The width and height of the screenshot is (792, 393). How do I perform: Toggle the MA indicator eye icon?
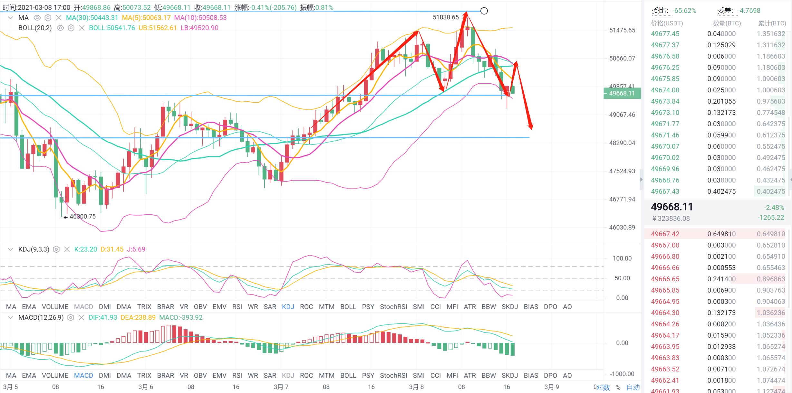point(37,18)
